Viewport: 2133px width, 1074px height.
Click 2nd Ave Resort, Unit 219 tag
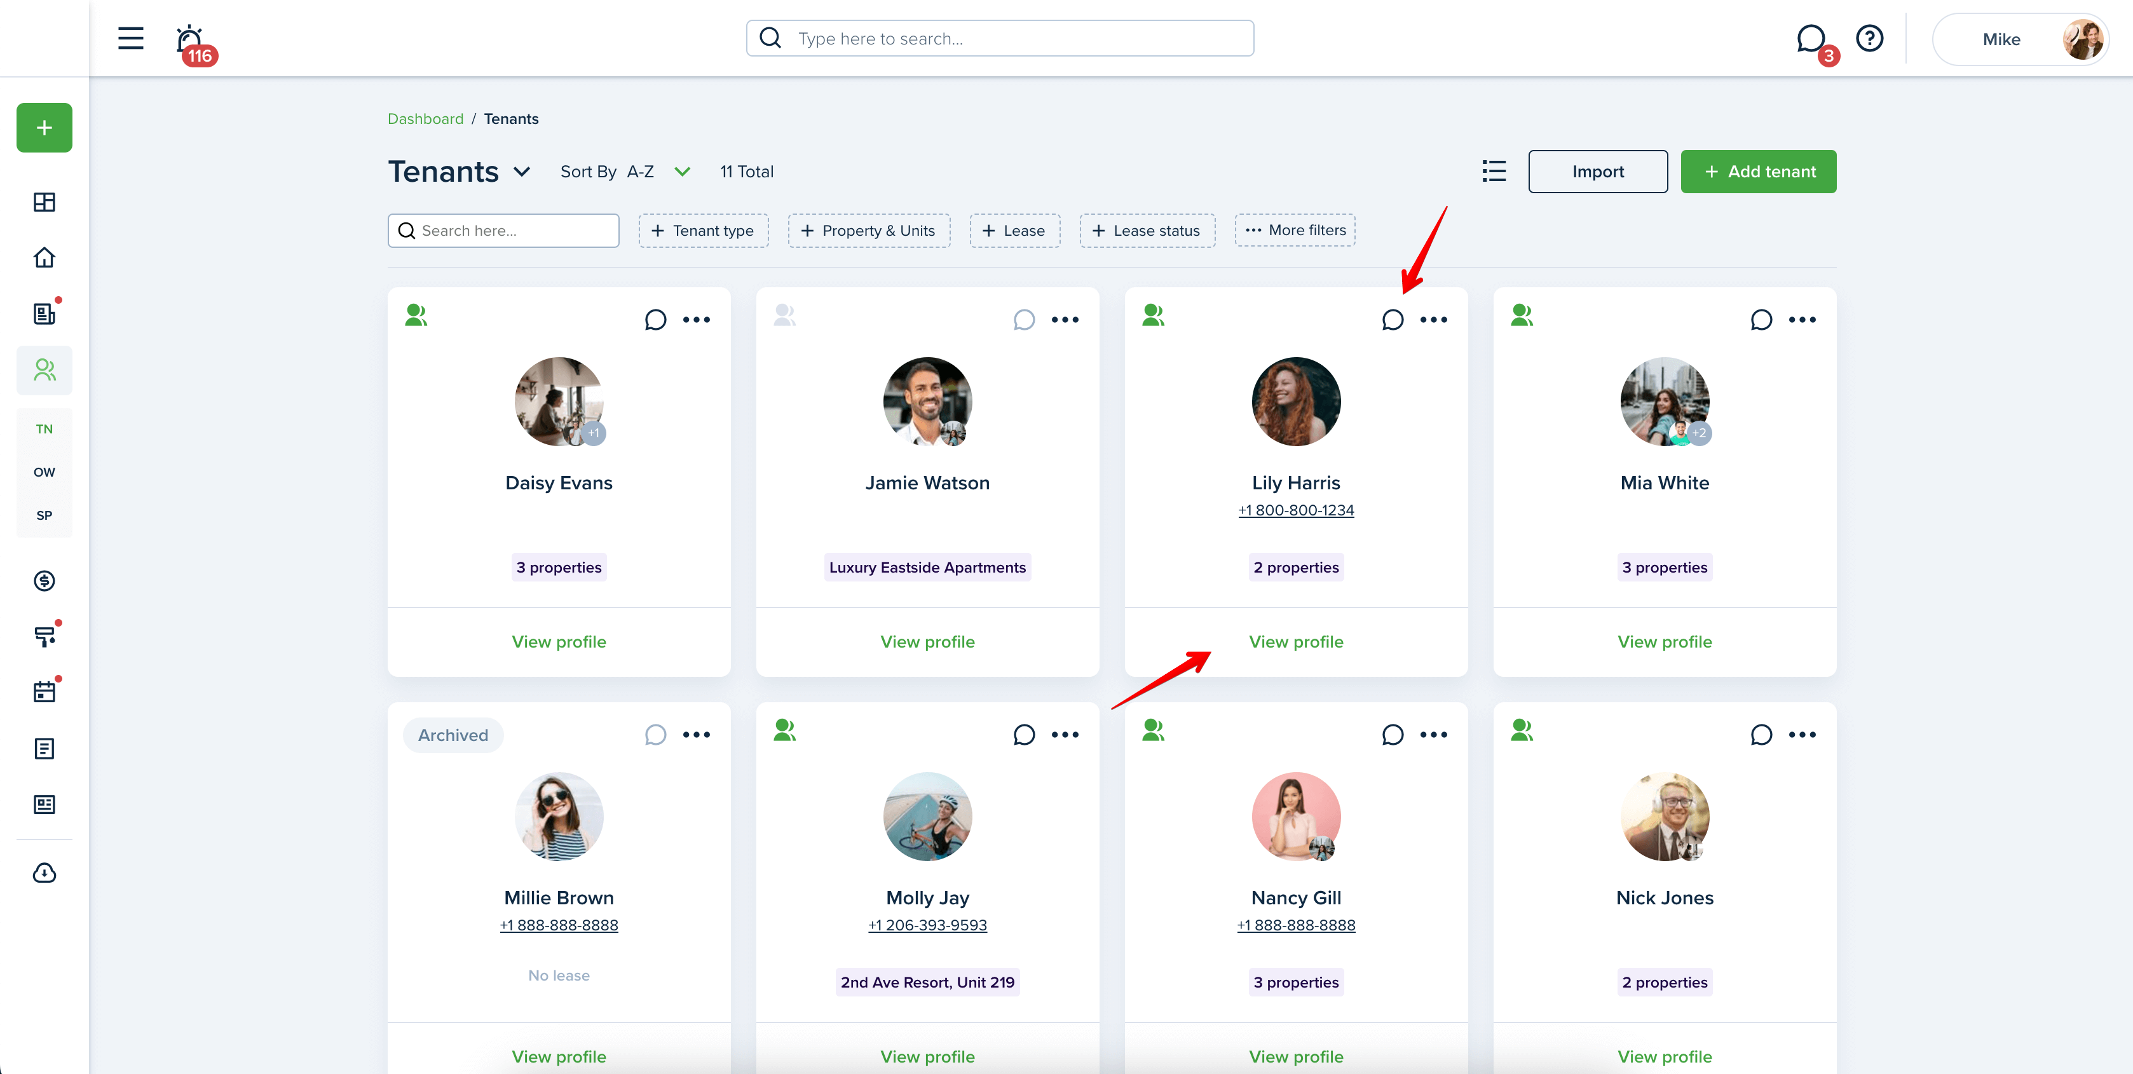point(927,982)
